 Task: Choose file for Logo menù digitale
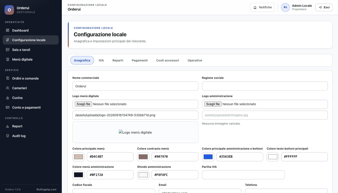click(83, 104)
